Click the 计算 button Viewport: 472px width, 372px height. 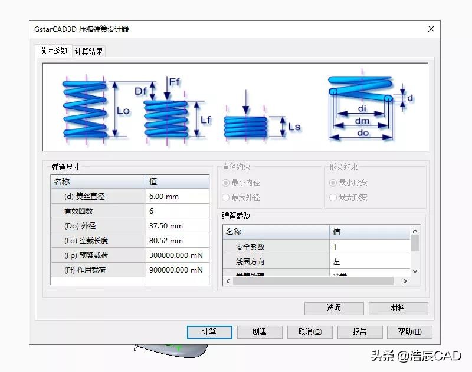(209, 332)
